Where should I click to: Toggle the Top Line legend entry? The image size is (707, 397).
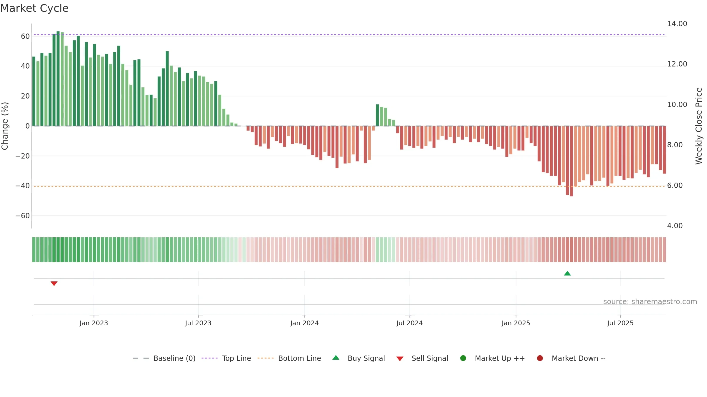(x=226, y=358)
